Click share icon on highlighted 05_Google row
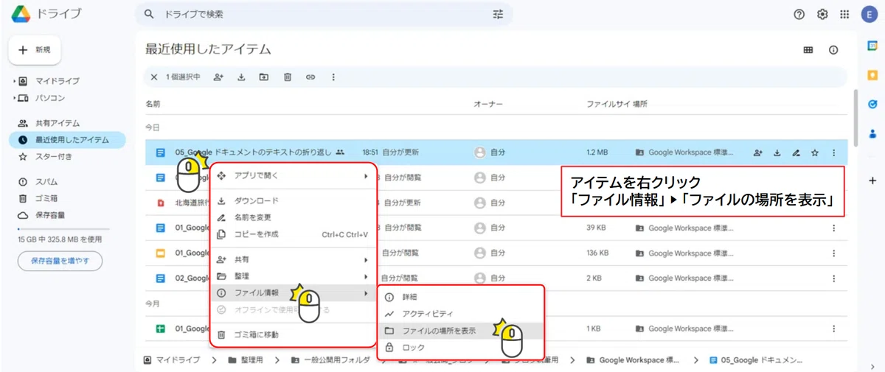 point(757,153)
